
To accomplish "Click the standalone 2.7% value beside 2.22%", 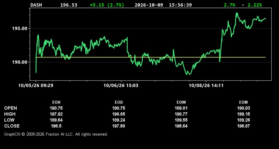I will pyautogui.click(x=230, y=5).
